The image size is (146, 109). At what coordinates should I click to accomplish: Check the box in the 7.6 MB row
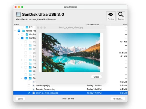tap(29, 82)
